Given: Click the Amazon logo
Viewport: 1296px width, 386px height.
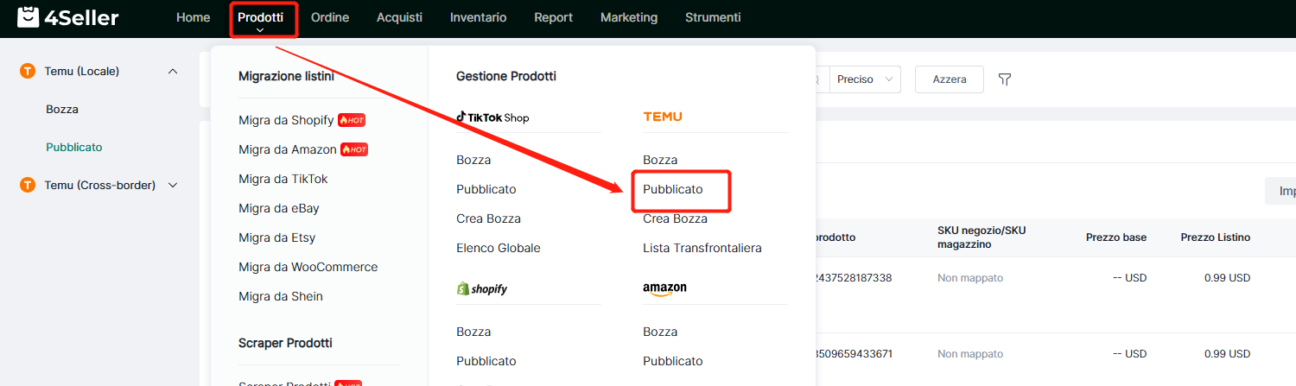Looking at the screenshot, I should [x=664, y=288].
